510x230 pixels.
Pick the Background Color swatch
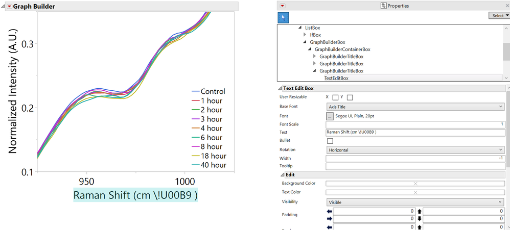pos(415,184)
